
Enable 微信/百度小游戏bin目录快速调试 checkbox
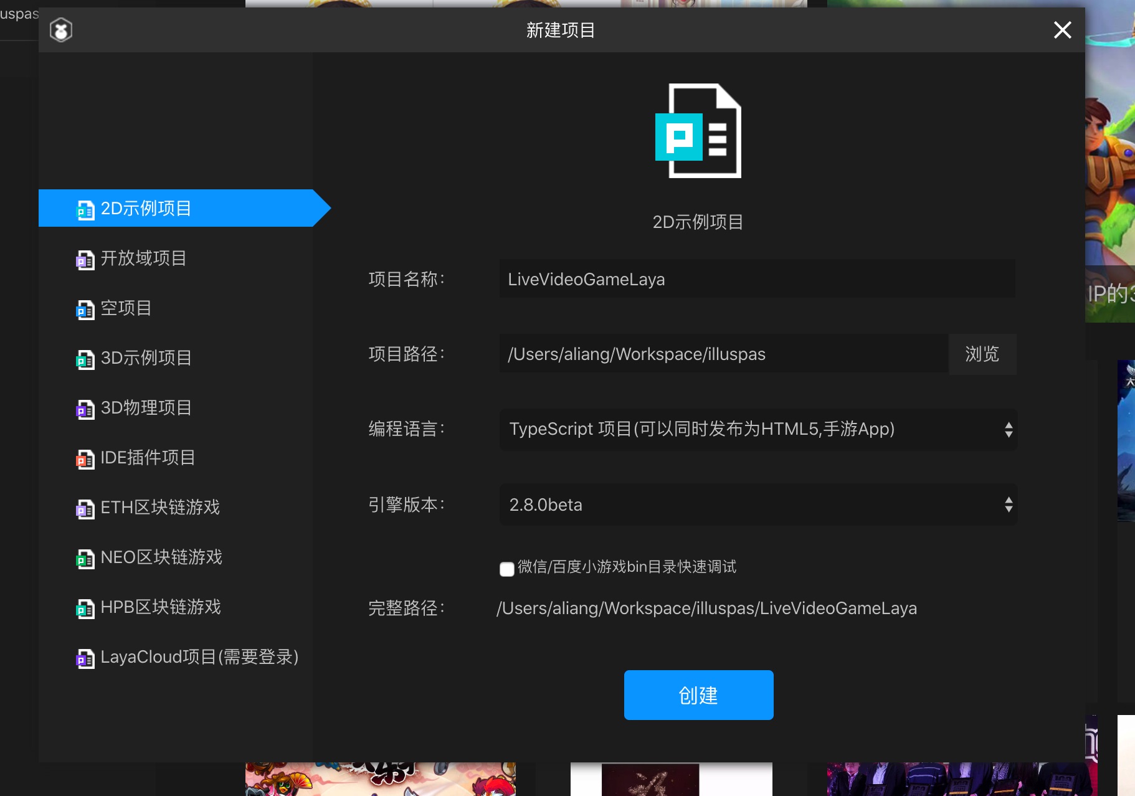pos(507,569)
